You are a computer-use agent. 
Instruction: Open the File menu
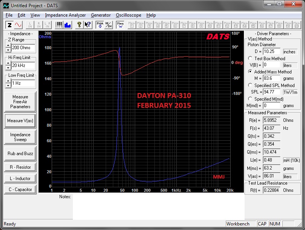point(9,15)
